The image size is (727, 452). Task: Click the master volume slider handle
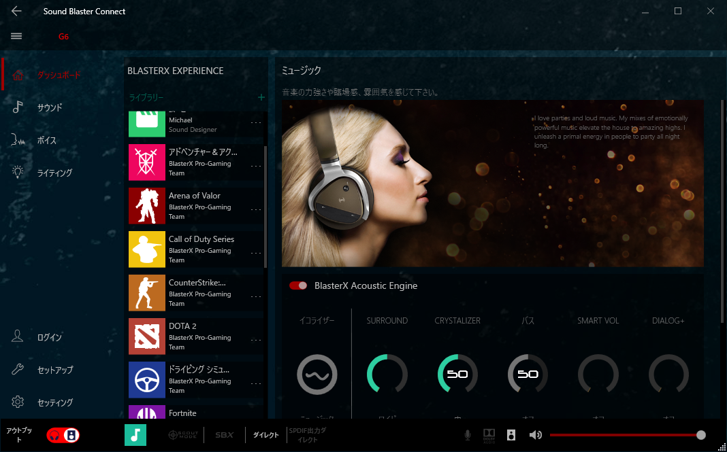[x=701, y=435]
